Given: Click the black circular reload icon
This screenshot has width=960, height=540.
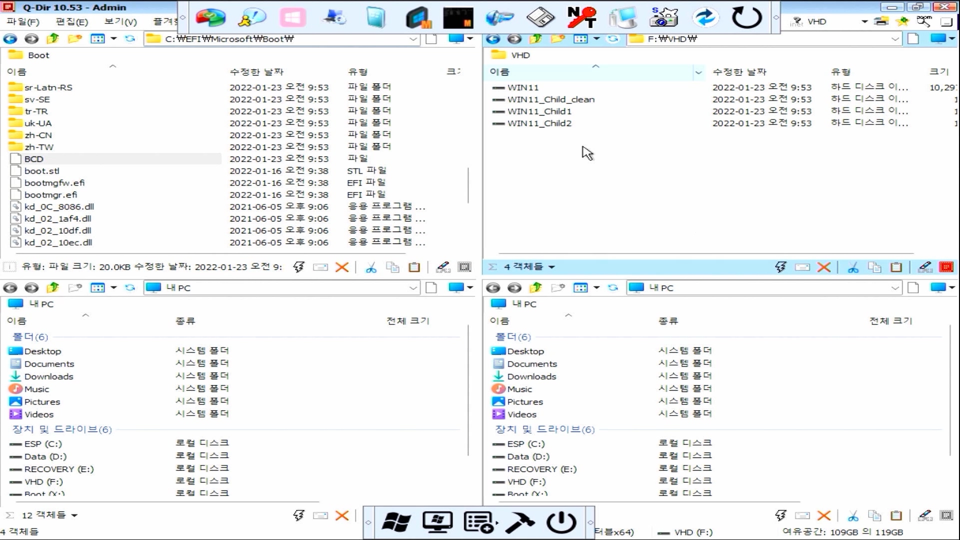Looking at the screenshot, I should (x=746, y=17).
